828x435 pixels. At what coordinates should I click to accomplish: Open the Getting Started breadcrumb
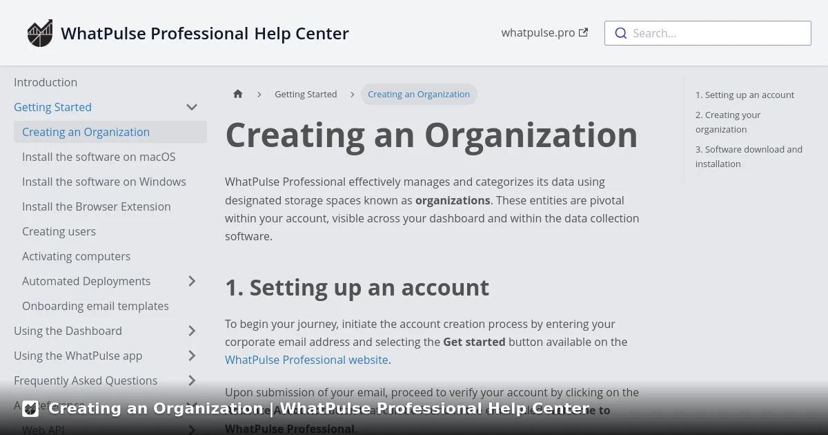click(x=306, y=94)
